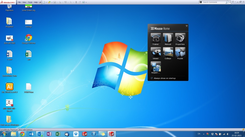This screenshot has height=137, width=245.
Task: Expand the Open file dropdown arrow
Action: pos(52,2)
